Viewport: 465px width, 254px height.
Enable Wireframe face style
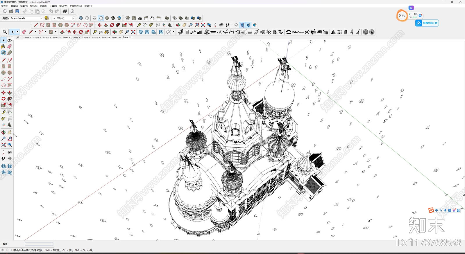pos(94,18)
